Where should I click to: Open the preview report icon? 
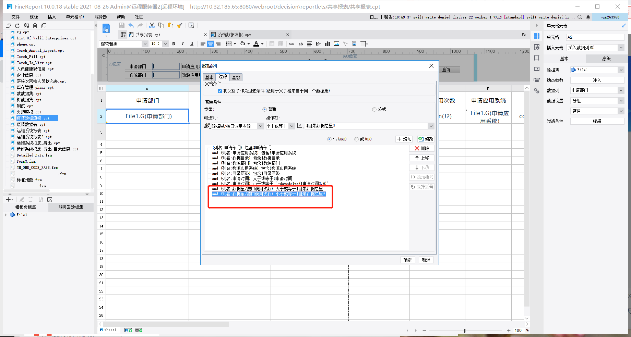[x=191, y=25]
